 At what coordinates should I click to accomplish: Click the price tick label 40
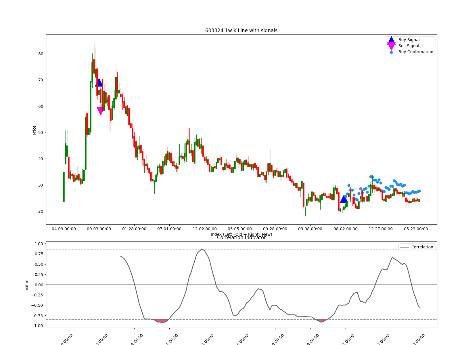[41, 159]
